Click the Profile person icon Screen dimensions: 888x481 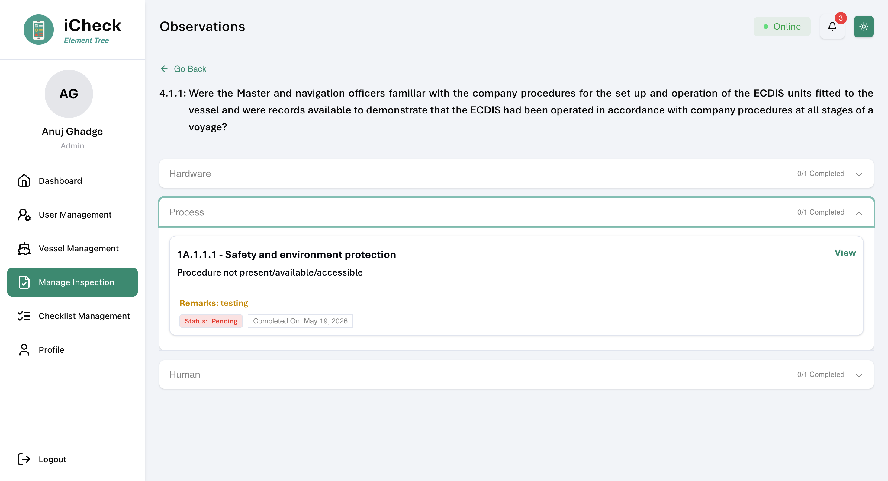[24, 349]
